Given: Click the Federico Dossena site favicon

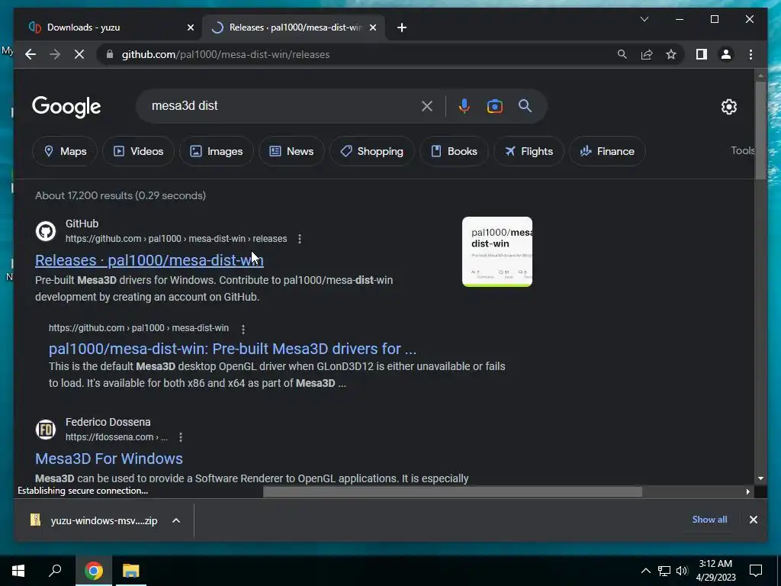Looking at the screenshot, I should tap(46, 430).
